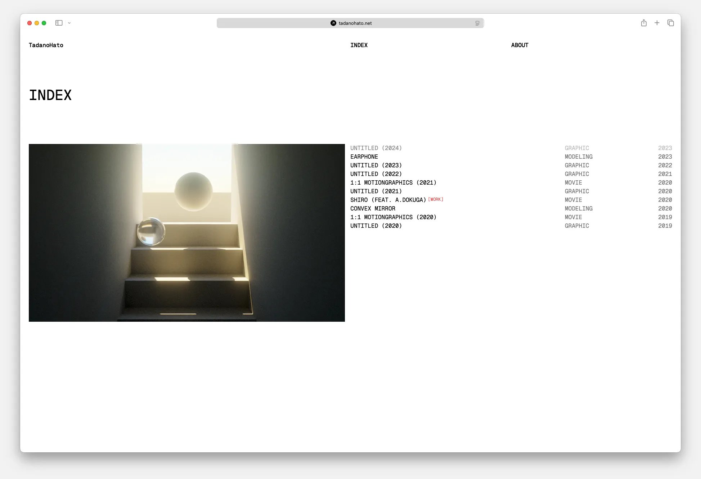701x479 pixels.
Task: Select the EARPHONE modeling project
Action: [364, 157]
